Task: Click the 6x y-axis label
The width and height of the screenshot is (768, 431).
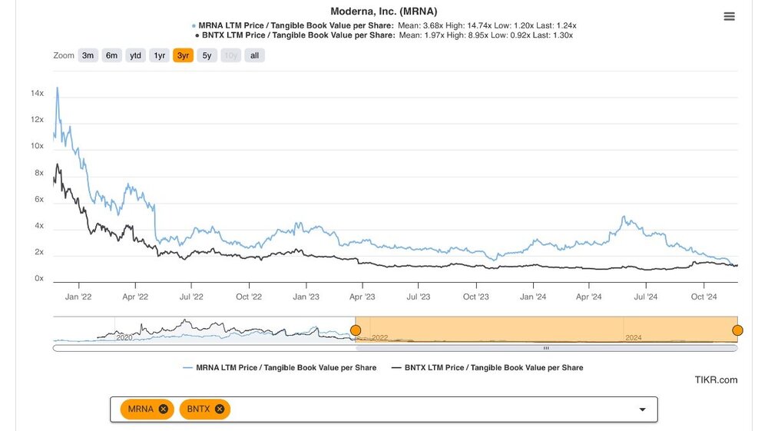Action: [x=39, y=199]
